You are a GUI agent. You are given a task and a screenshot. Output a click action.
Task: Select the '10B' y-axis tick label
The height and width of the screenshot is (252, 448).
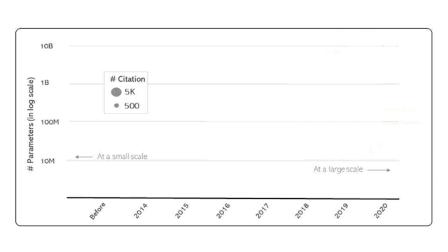click(47, 46)
